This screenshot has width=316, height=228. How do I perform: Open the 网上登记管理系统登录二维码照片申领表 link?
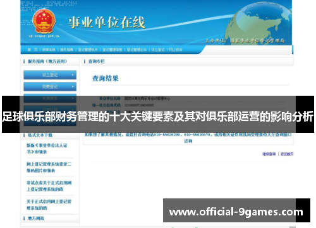tap(49, 167)
